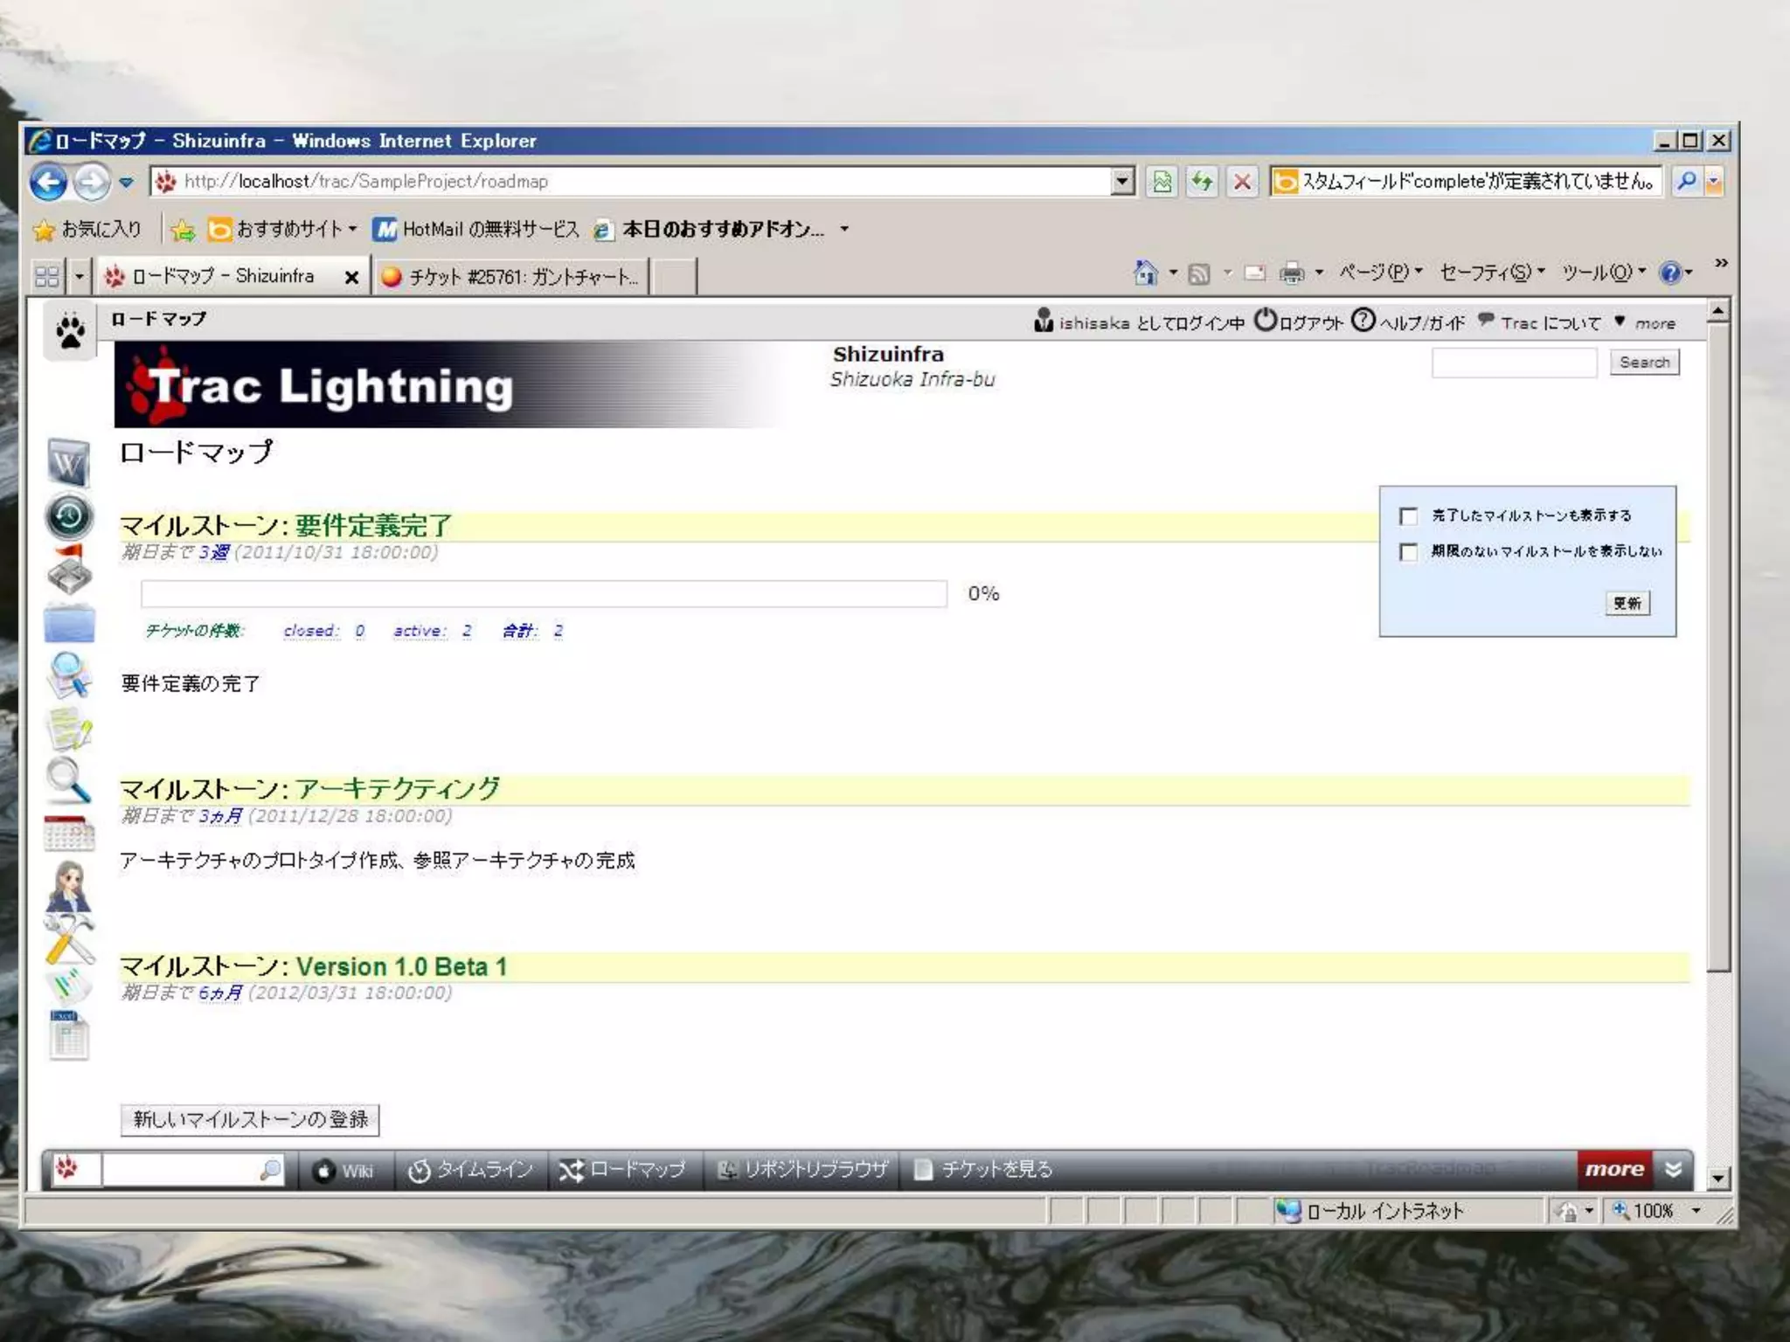Click the Wiki 'W' sidebar icon

click(x=68, y=462)
